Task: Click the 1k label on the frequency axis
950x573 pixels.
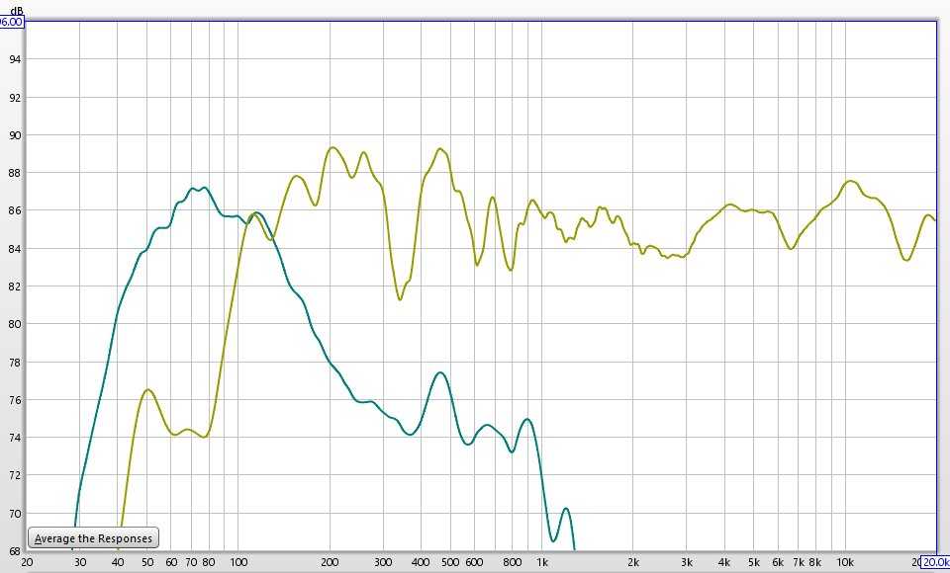Action: tap(542, 561)
